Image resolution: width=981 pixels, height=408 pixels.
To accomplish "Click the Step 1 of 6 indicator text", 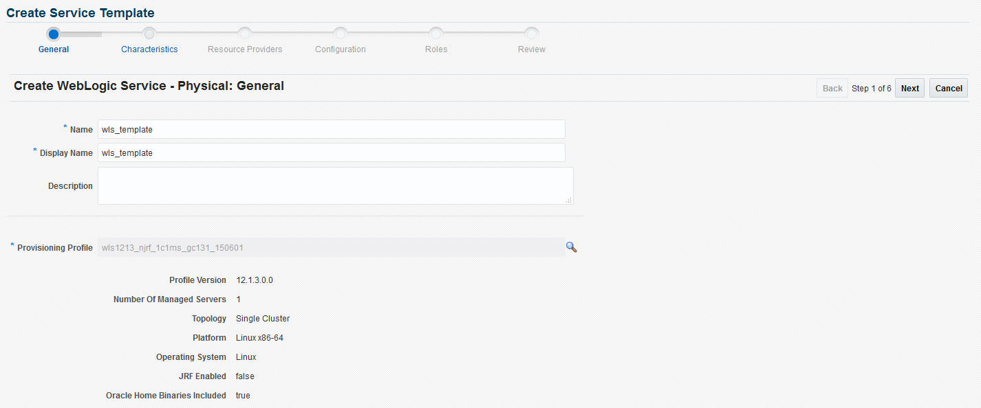I will (872, 89).
